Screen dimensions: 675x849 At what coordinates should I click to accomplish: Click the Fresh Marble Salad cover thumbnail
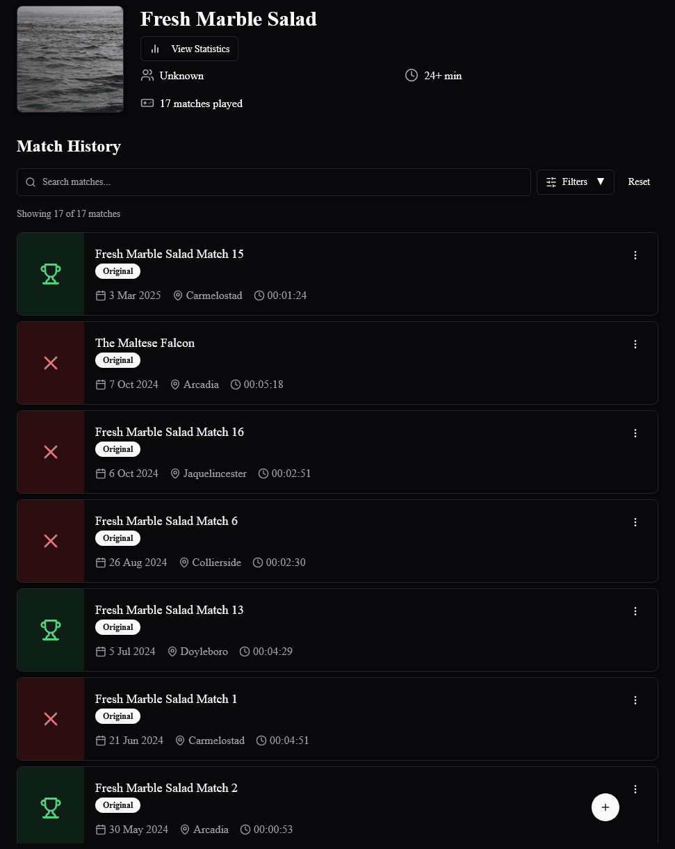70,58
